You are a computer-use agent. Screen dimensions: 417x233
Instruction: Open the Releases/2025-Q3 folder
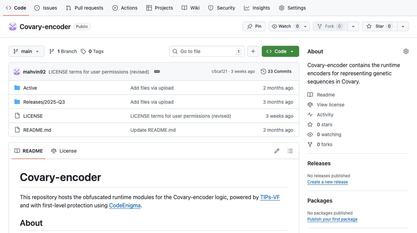click(44, 102)
